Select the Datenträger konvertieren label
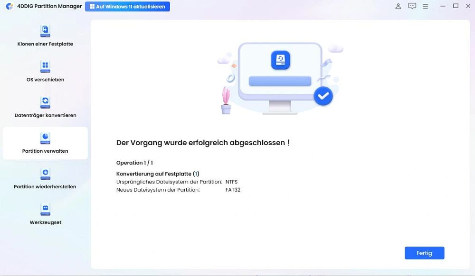This screenshot has width=475, height=276. click(x=45, y=115)
